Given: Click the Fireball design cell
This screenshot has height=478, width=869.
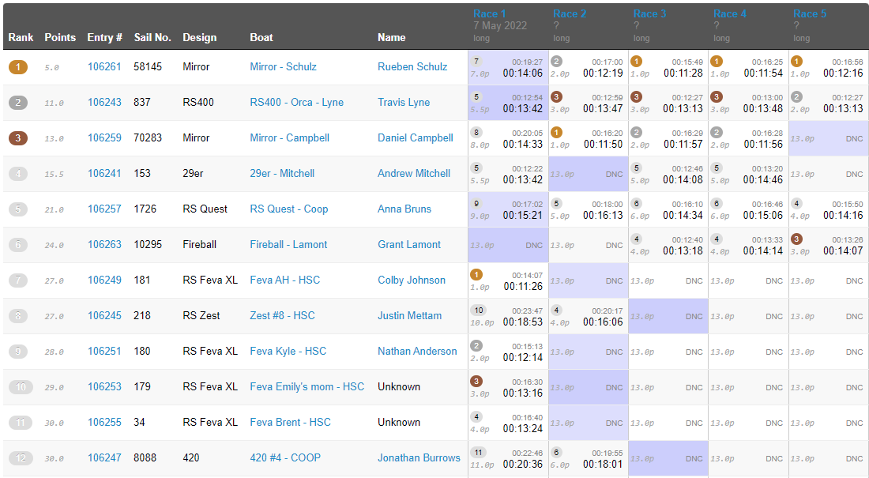Looking at the screenshot, I should click(200, 244).
